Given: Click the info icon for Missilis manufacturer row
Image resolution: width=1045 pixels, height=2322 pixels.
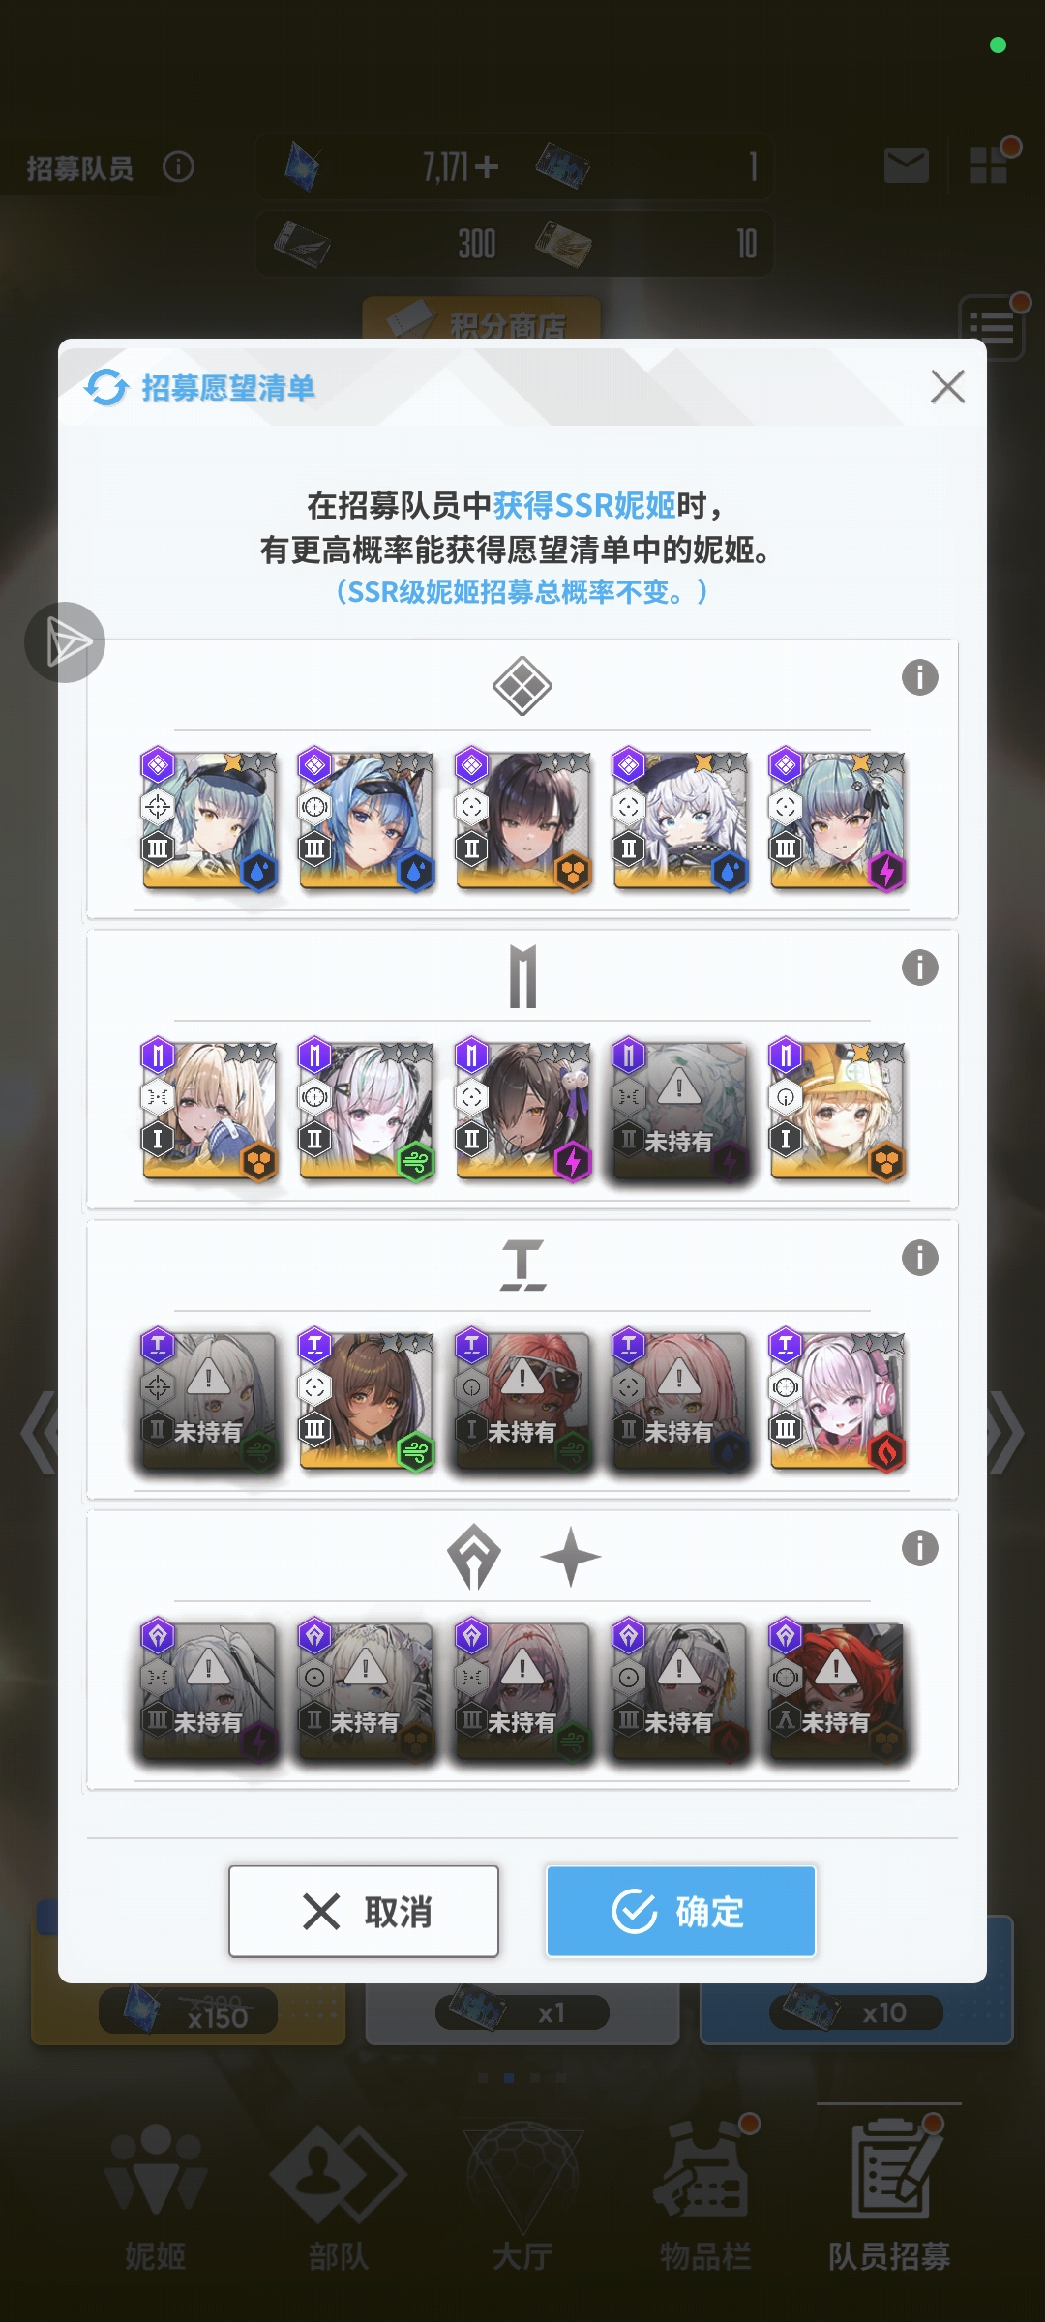Looking at the screenshot, I should coord(919,967).
